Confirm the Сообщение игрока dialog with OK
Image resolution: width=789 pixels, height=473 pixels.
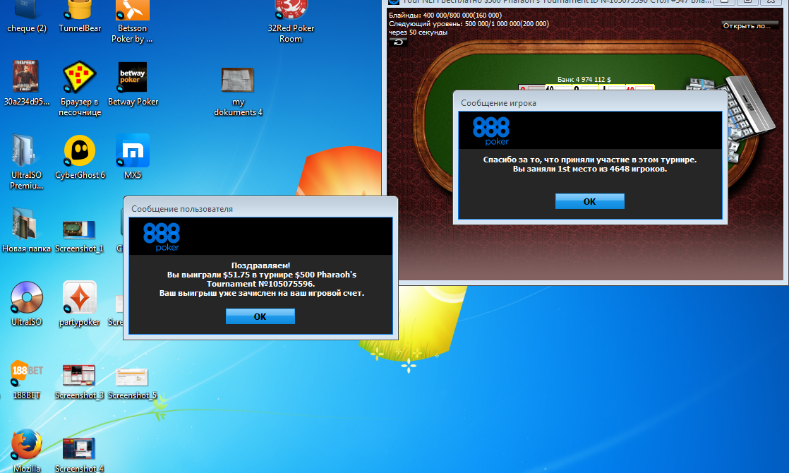(x=590, y=201)
